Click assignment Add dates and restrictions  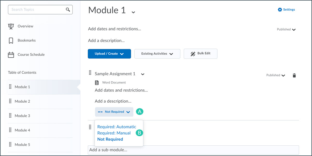coord(121,90)
